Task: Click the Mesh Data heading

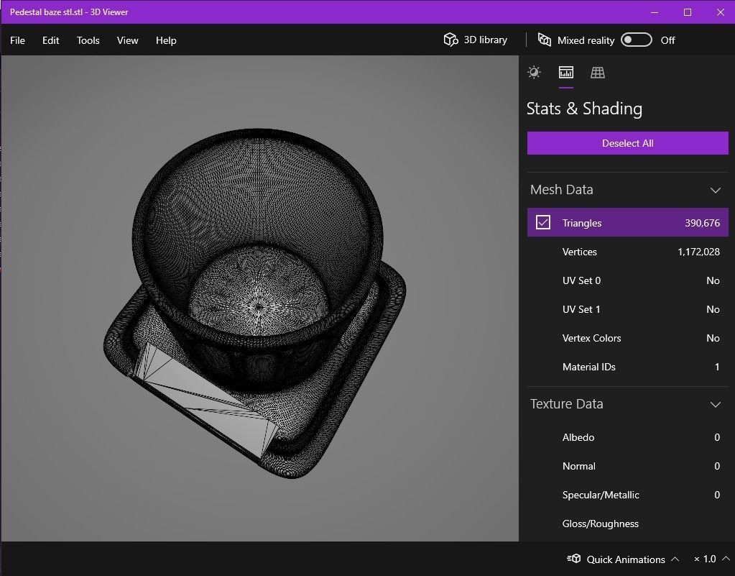Action: click(x=562, y=190)
